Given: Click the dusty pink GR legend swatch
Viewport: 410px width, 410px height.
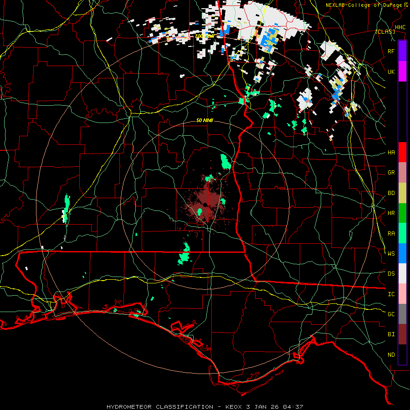Looking at the screenshot, I should pyautogui.click(x=402, y=172).
